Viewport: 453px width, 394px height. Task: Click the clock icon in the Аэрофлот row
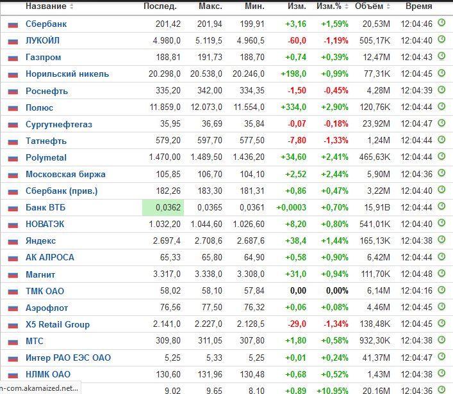[441, 306]
